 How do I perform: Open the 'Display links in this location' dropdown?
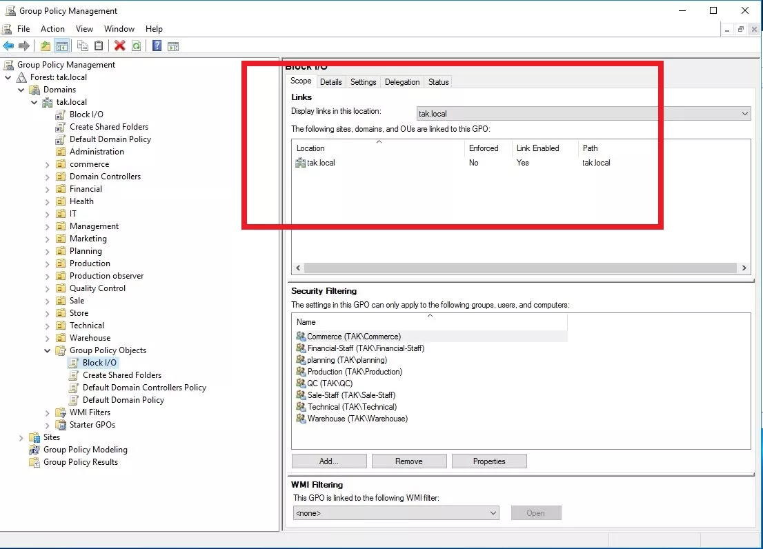(584, 114)
